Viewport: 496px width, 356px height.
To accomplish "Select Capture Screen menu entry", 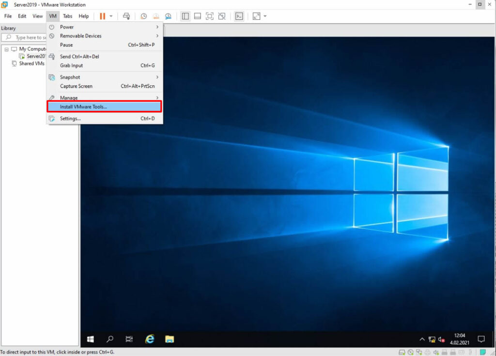I will (105, 86).
